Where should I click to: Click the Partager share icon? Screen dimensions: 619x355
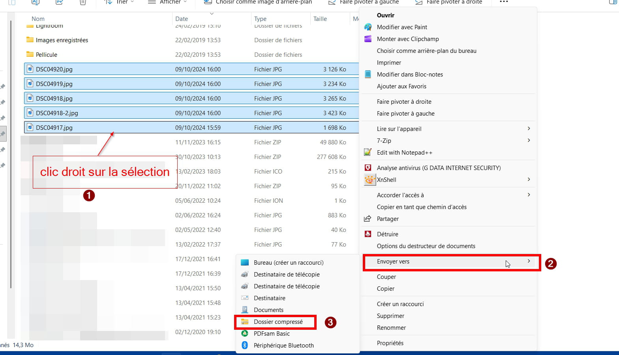point(368,219)
